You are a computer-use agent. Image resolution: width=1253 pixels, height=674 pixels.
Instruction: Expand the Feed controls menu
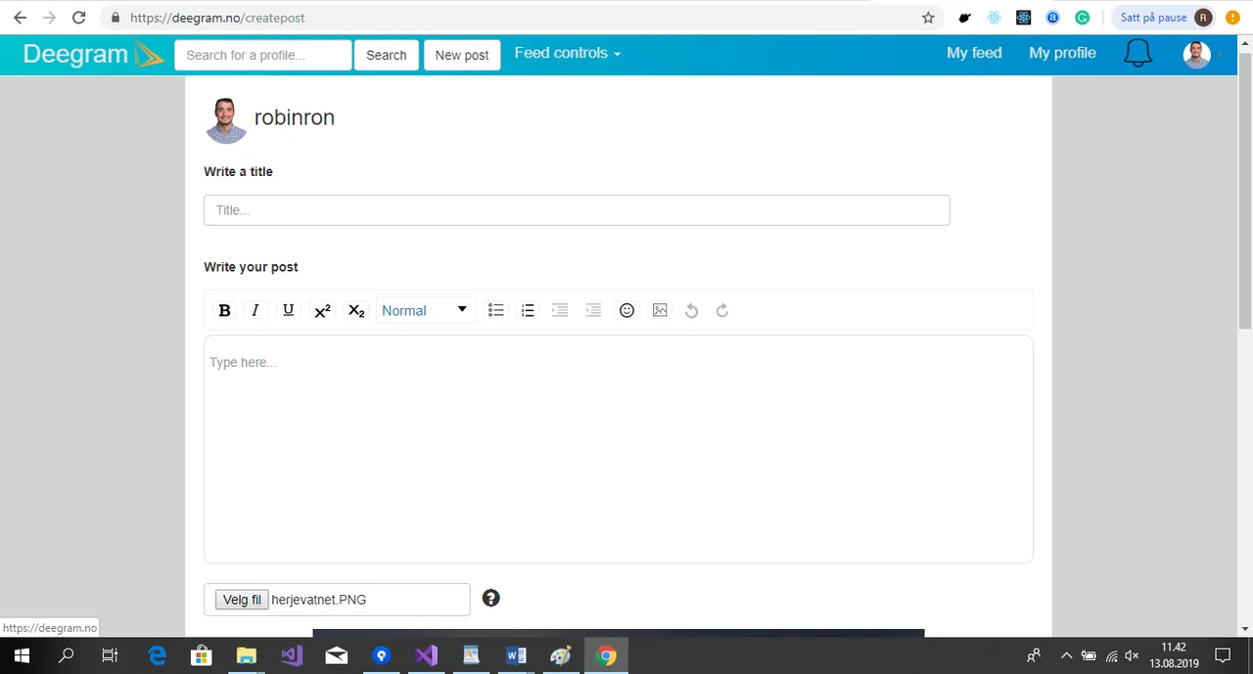click(x=568, y=53)
